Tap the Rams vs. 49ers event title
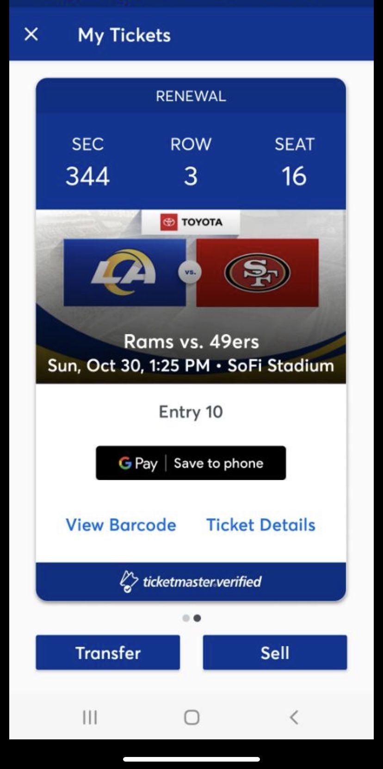The height and width of the screenshot is (769, 383). tap(191, 341)
